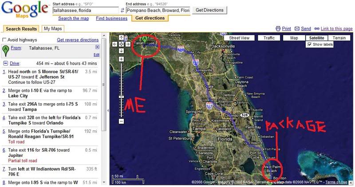Pan the map down with the arrow

tap(121, 51)
